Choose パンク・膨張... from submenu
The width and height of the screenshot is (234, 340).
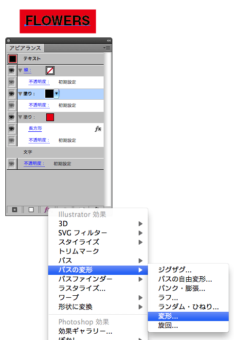pyautogui.click(x=188, y=288)
